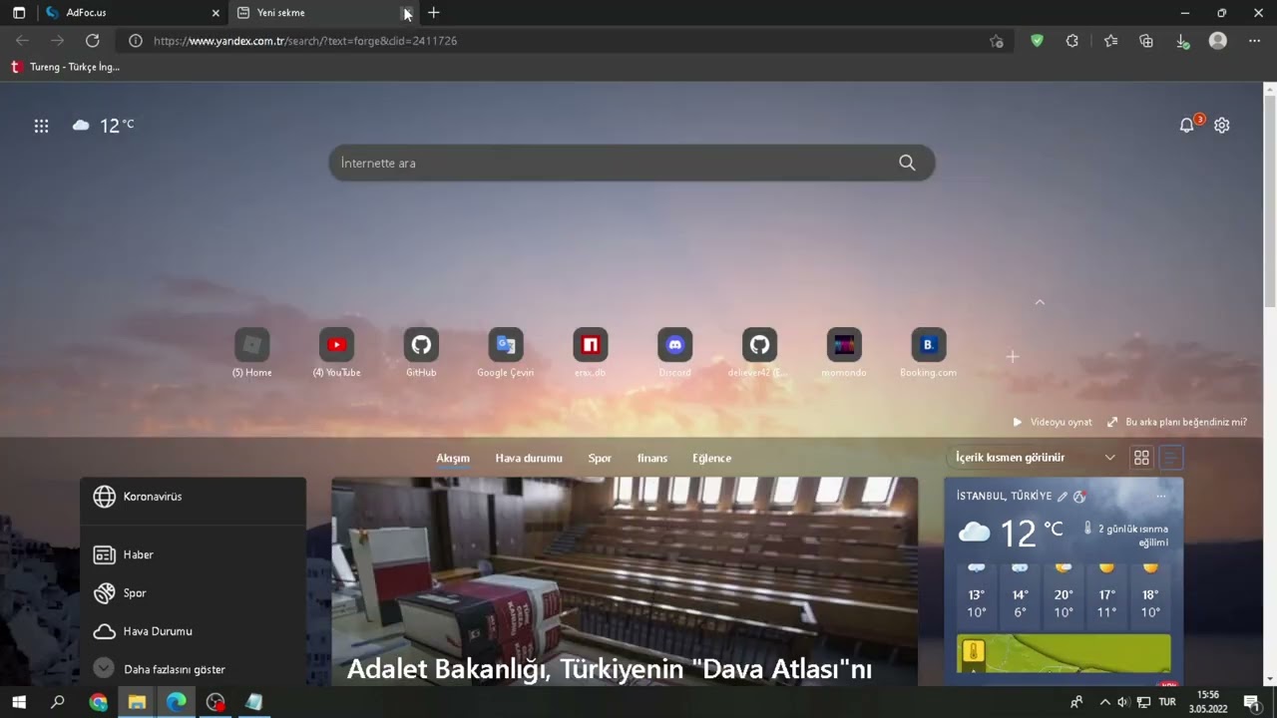Click the search magnifier in the search box

[907, 163]
